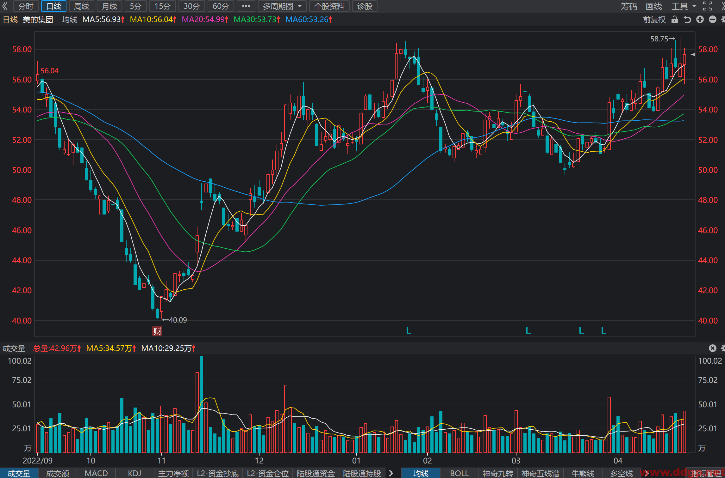The width and height of the screenshot is (725, 478).
Task: Switch main indicator to BOLL
Action: (x=459, y=473)
